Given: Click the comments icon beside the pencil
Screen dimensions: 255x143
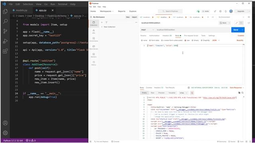Looking at the screenshot, I should point(241,23).
